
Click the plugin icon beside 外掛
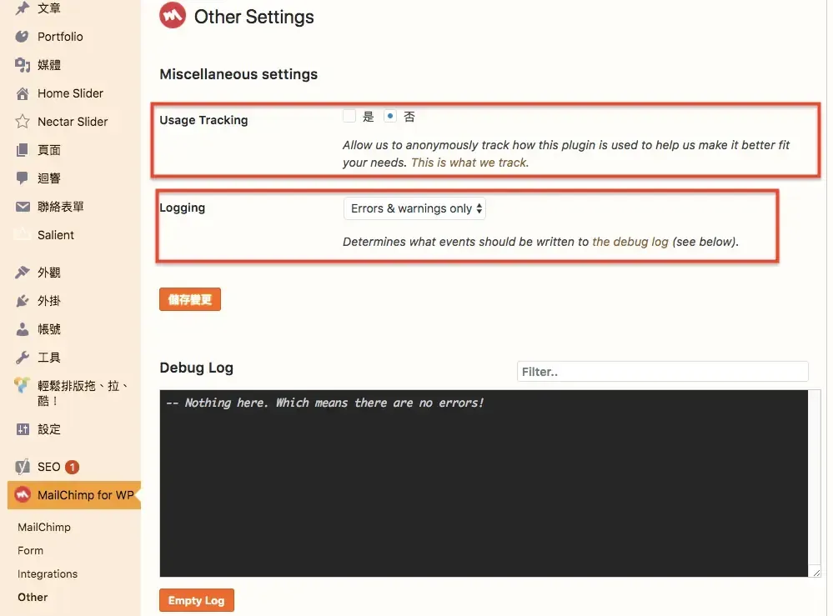click(22, 301)
